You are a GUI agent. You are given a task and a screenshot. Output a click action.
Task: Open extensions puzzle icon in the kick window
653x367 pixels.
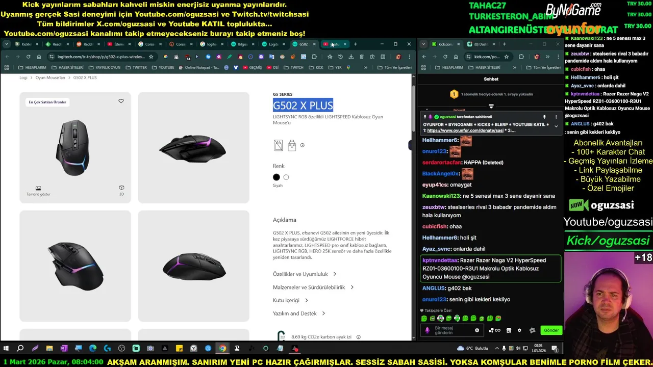(x=521, y=57)
